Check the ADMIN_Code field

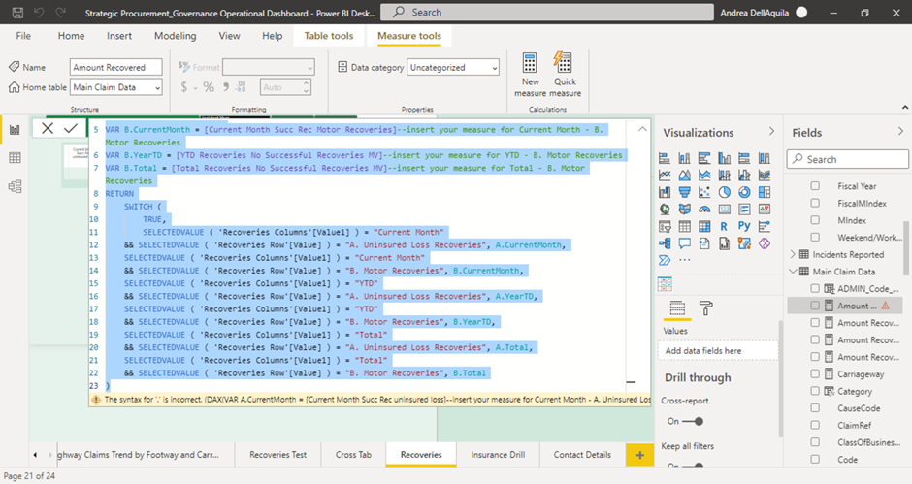point(815,288)
